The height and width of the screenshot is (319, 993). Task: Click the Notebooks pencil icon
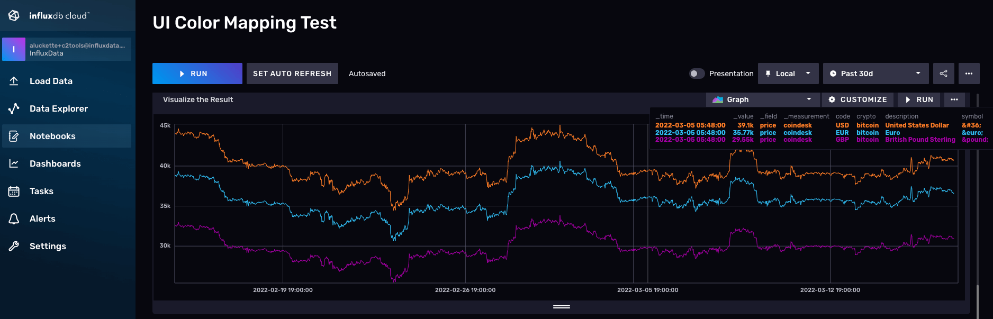coord(14,136)
